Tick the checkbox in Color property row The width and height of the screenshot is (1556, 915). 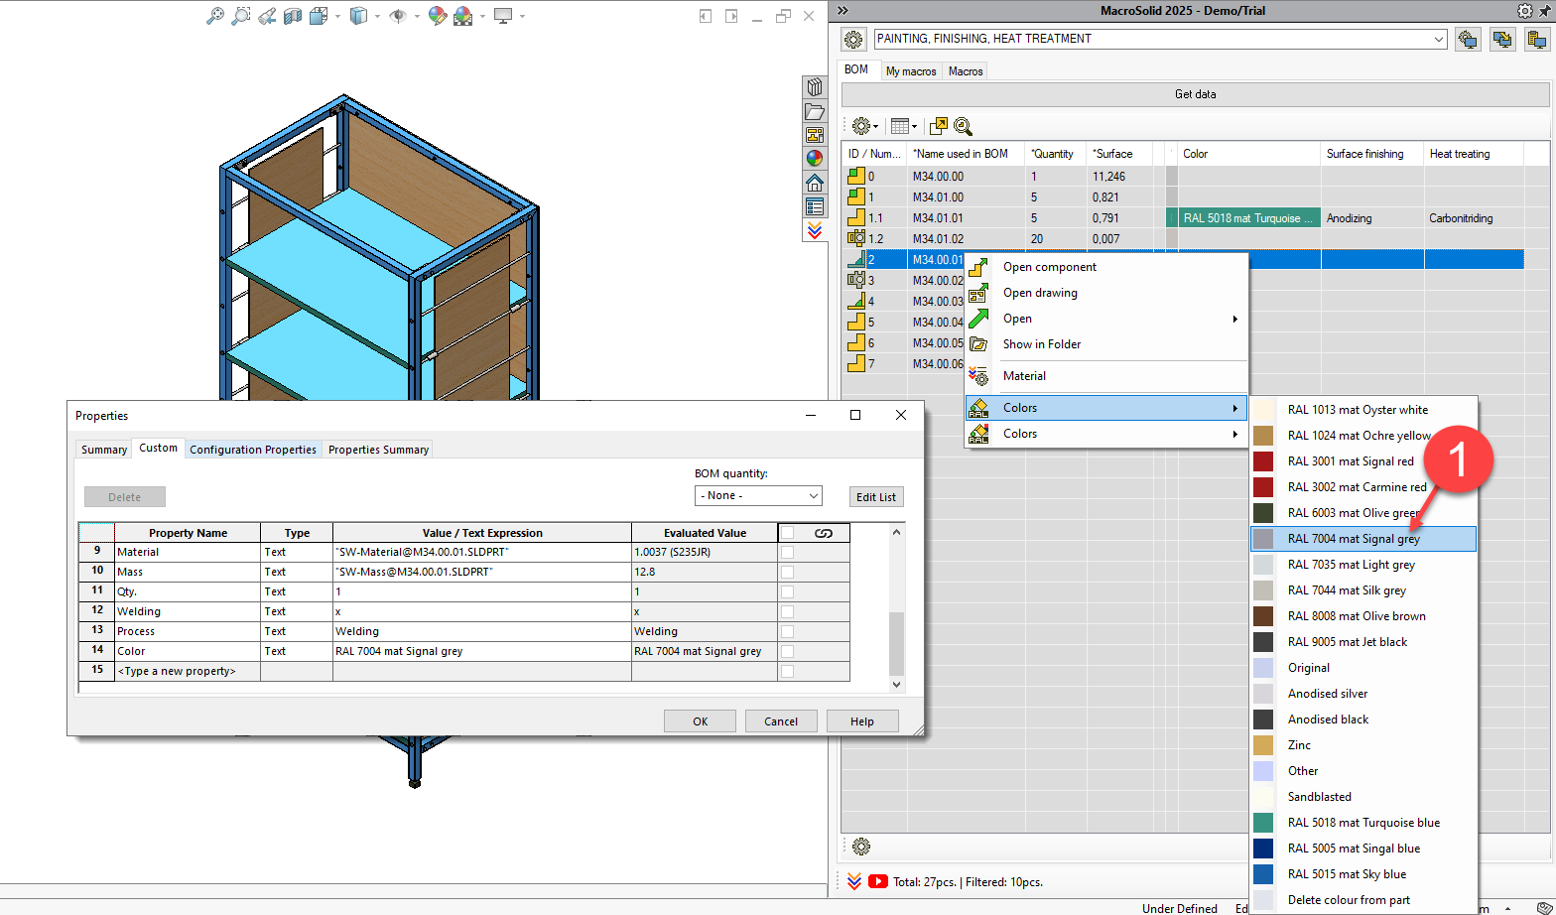click(787, 651)
